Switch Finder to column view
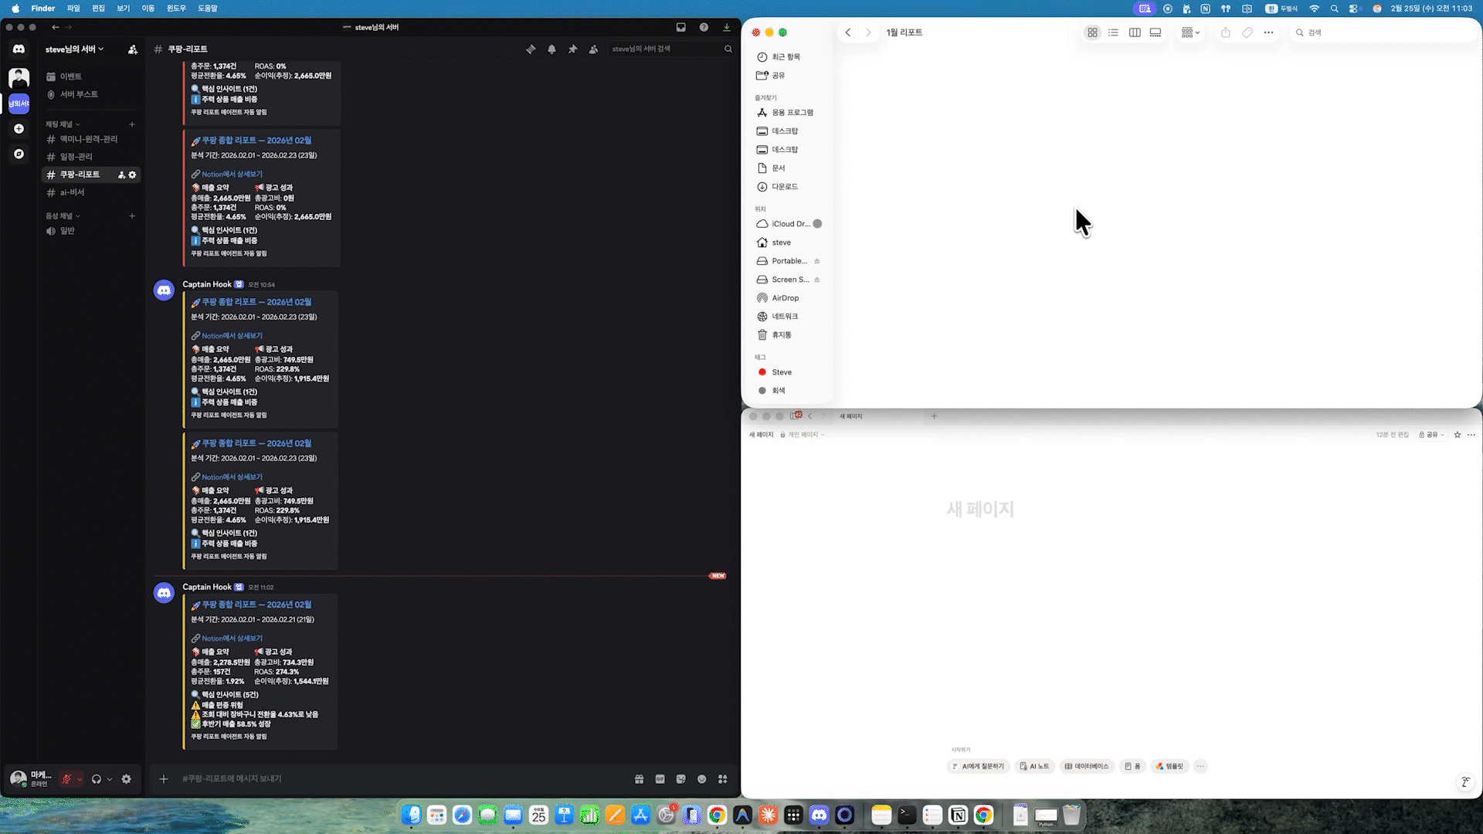1483x834 pixels. (1135, 32)
